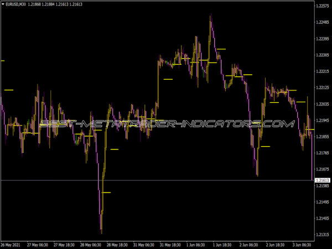
Task: Click the 26 May 2021 date label
Action: (x=12, y=245)
